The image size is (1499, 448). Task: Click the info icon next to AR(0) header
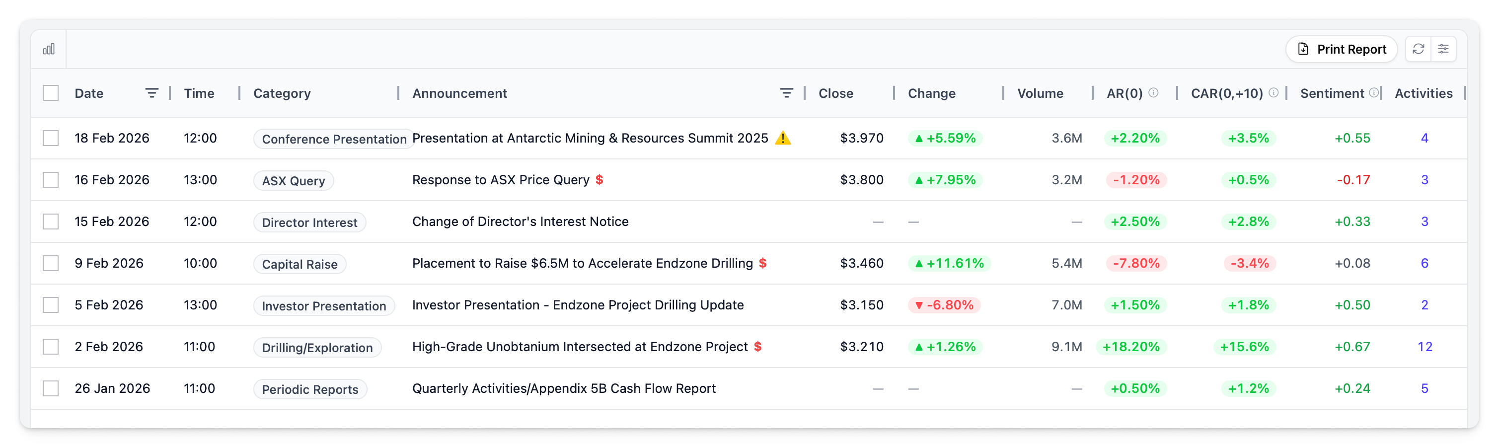coord(1154,92)
